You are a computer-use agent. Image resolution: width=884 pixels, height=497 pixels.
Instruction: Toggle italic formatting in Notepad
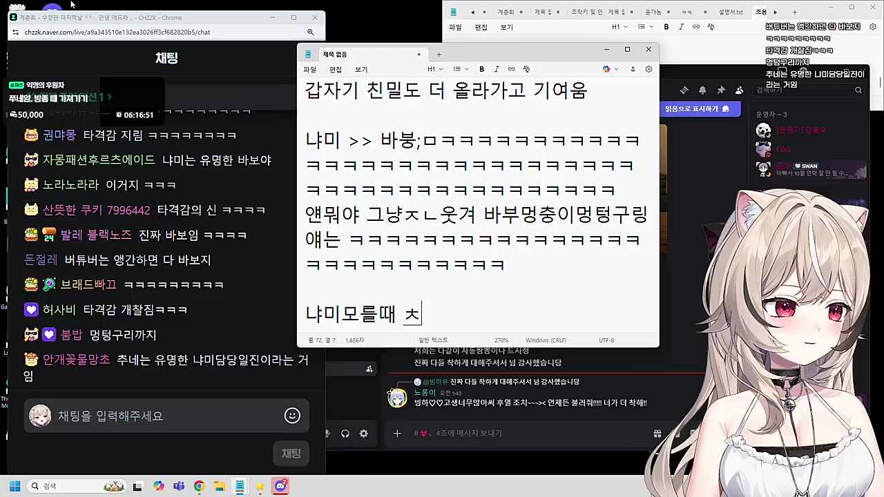coord(496,69)
